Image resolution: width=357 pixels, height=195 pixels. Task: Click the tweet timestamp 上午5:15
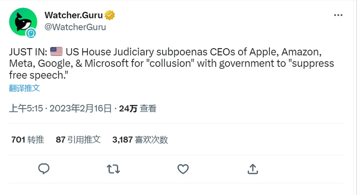[x=25, y=108]
